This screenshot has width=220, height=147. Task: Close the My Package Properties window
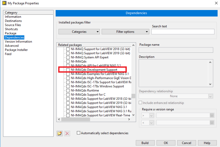[216, 3]
